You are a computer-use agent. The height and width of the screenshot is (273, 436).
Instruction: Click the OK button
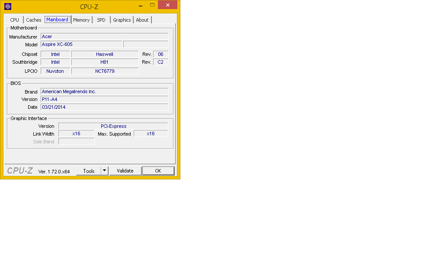coord(158,171)
